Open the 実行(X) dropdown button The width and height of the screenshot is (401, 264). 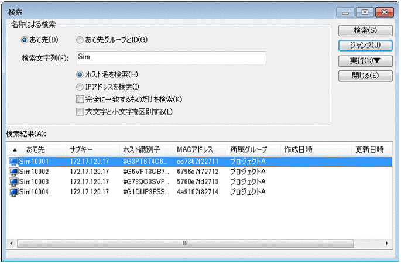(365, 61)
